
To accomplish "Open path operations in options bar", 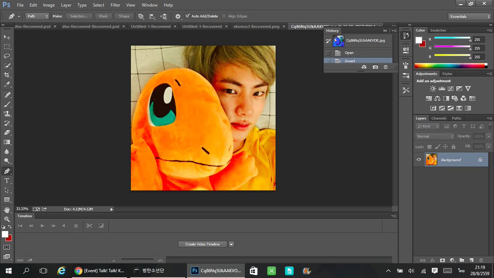I will (141, 16).
